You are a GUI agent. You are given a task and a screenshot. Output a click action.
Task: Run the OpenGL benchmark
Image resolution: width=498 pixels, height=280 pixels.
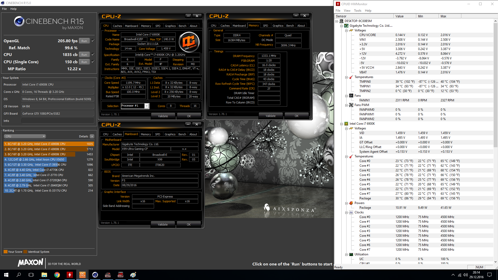tap(84, 41)
